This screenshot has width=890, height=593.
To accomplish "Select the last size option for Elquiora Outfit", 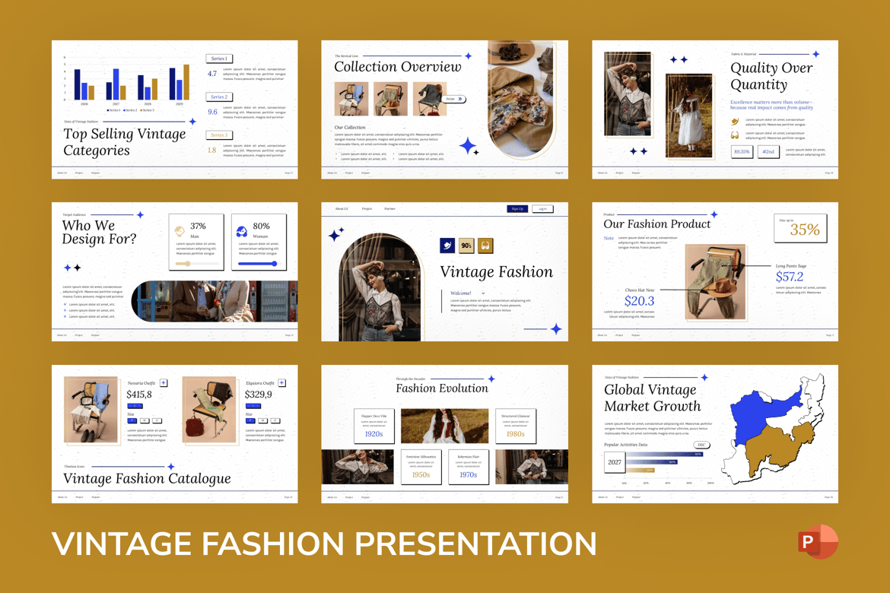I will pos(275,420).
